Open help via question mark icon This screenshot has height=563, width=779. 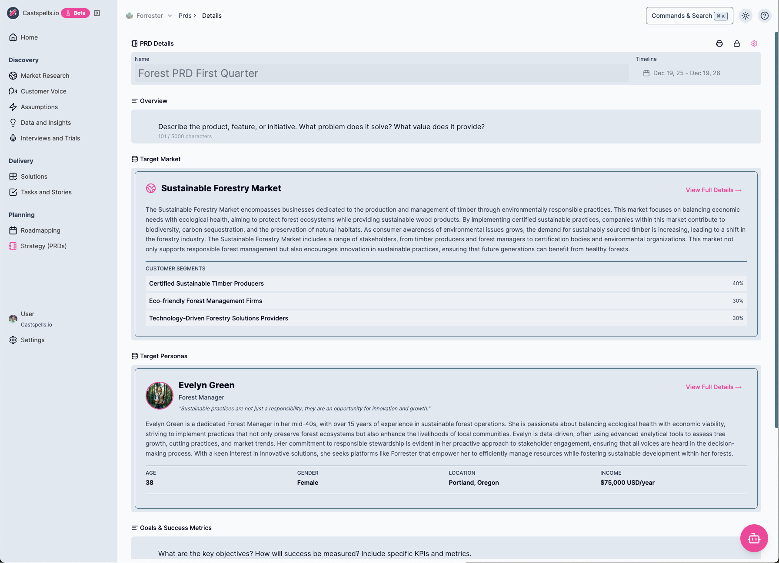click(765, 16)
